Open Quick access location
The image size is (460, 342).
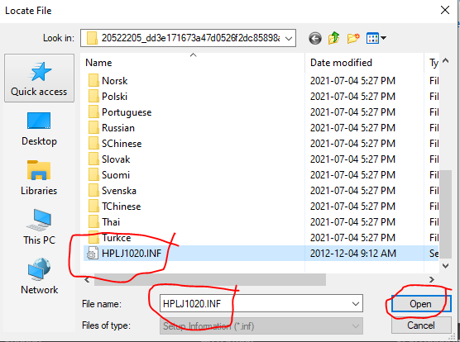tap(39, 78)
